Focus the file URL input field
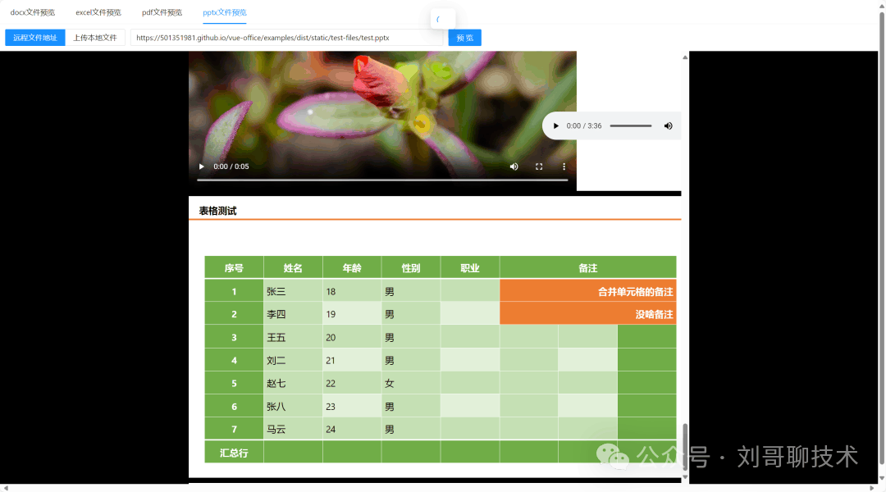 287,38
